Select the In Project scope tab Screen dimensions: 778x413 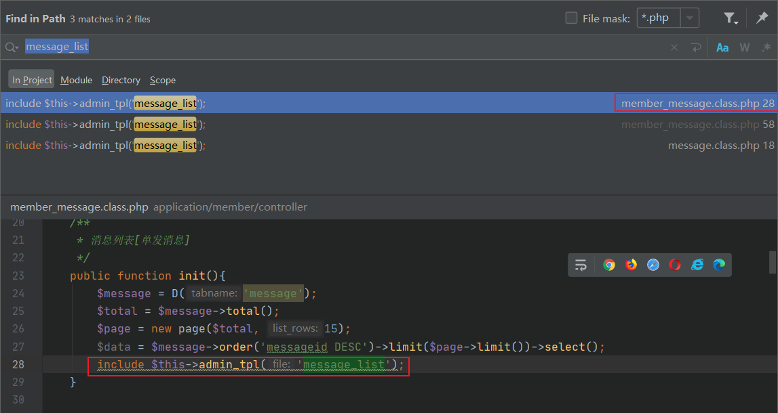pos(32,80)
